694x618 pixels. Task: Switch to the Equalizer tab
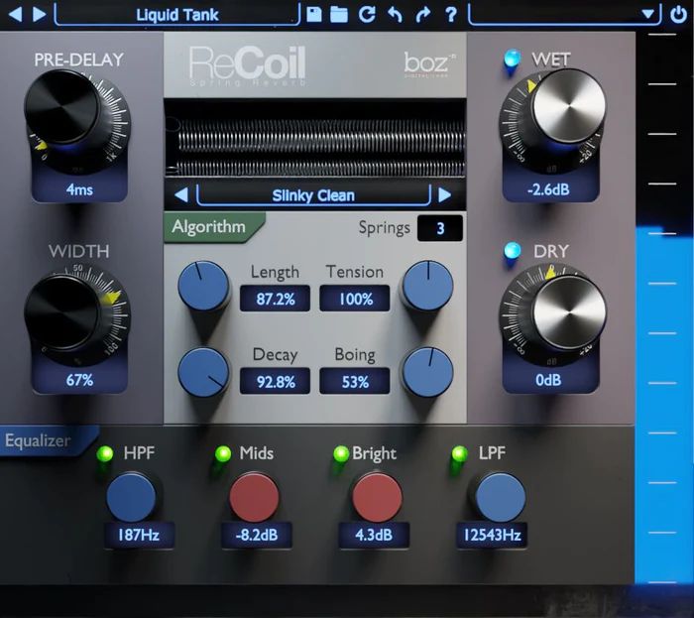click(x=40, y=440)
